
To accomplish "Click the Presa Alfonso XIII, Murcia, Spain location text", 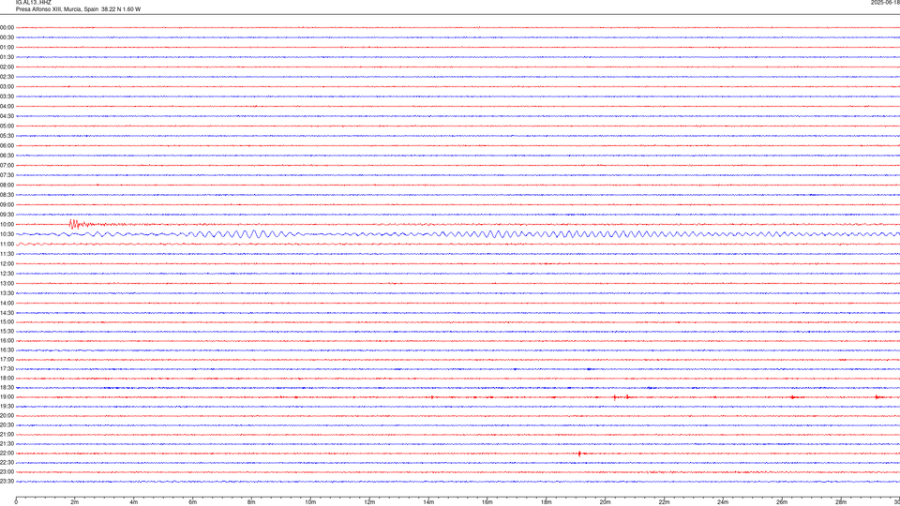I will (57, 9).
